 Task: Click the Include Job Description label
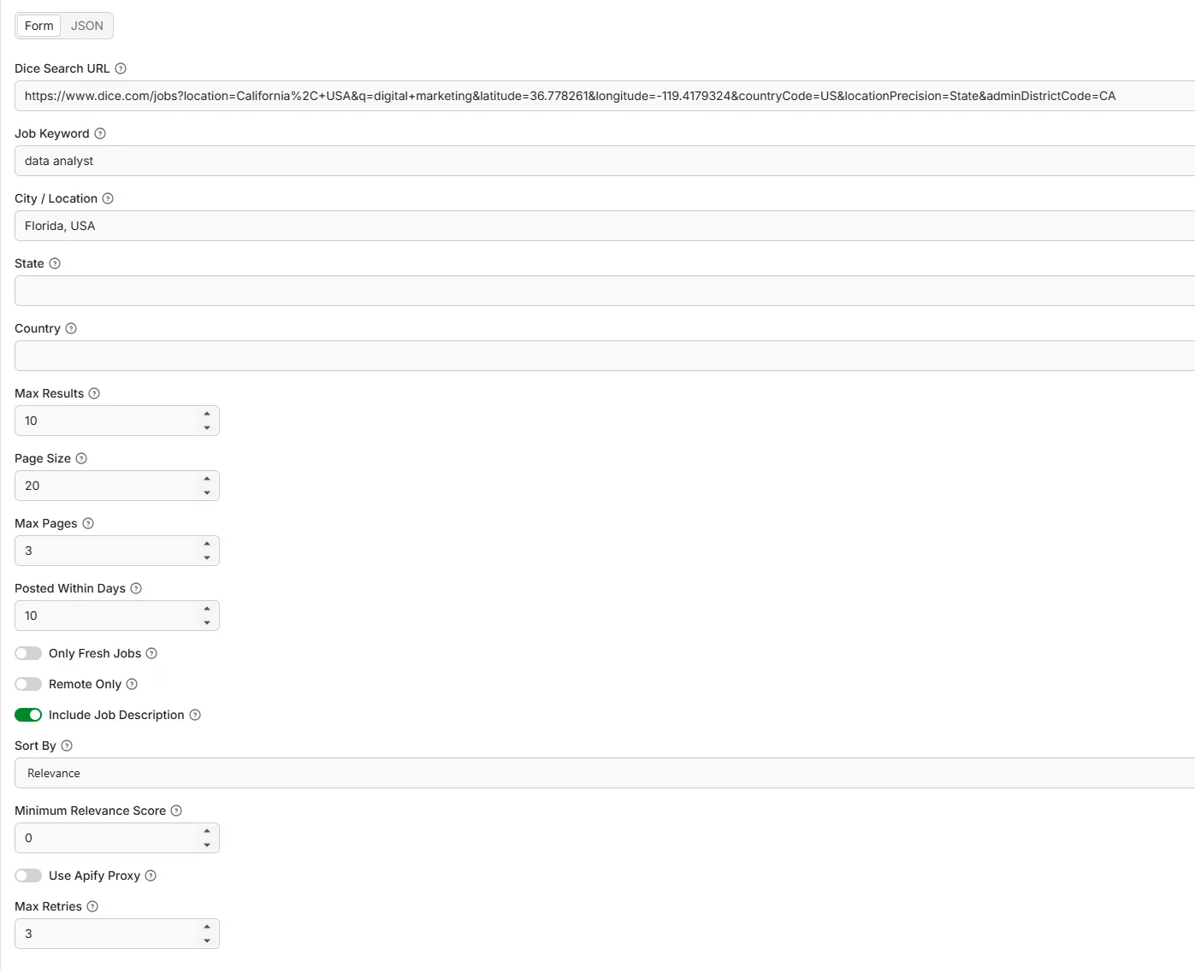click(x=116, y=715)
